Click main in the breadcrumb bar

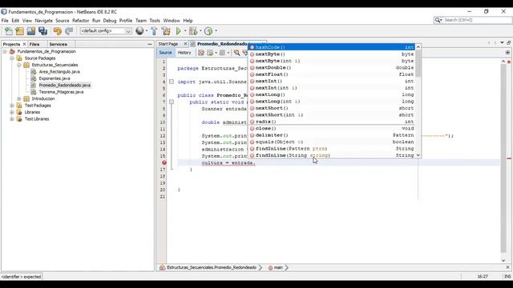(x=278, y=267)
